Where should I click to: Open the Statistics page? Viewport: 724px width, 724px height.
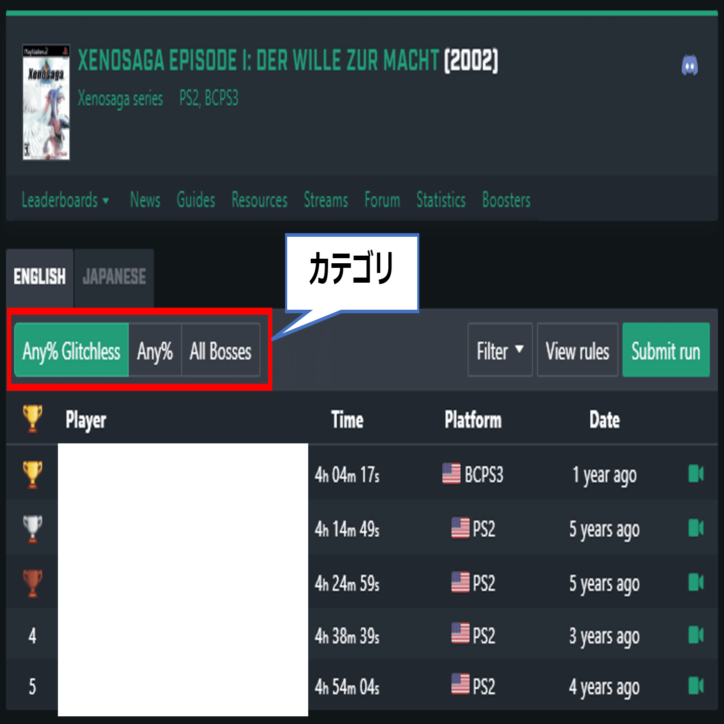click(x=441, y=200)
